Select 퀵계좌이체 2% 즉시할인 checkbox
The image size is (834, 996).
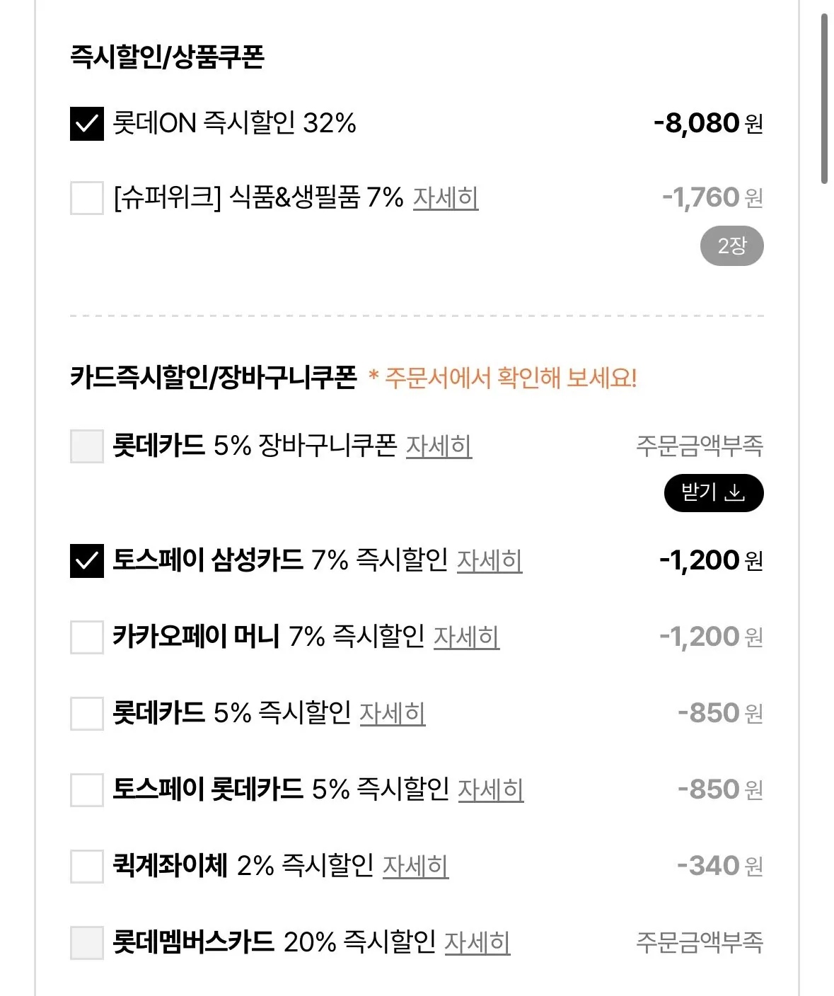coord(87,866)
